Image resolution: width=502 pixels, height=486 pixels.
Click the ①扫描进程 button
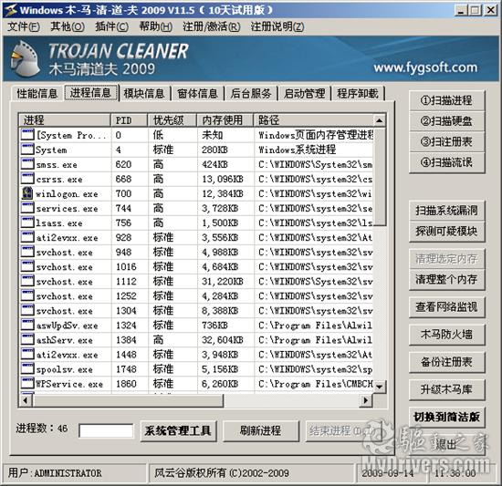pos(446,100)
